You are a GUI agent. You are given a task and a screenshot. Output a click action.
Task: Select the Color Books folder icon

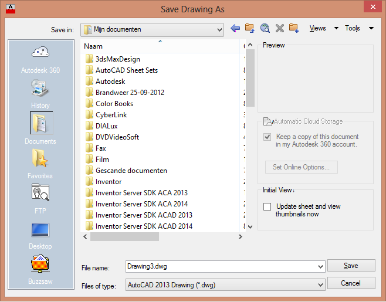pos(89,104)
